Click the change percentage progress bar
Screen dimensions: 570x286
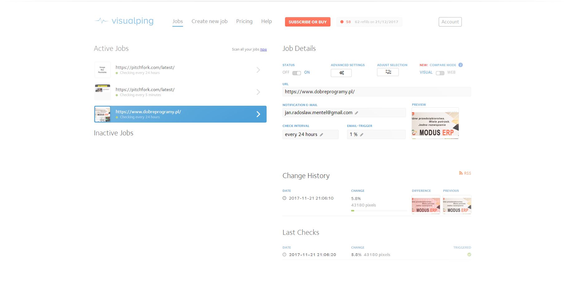click(x=379, y=211)
